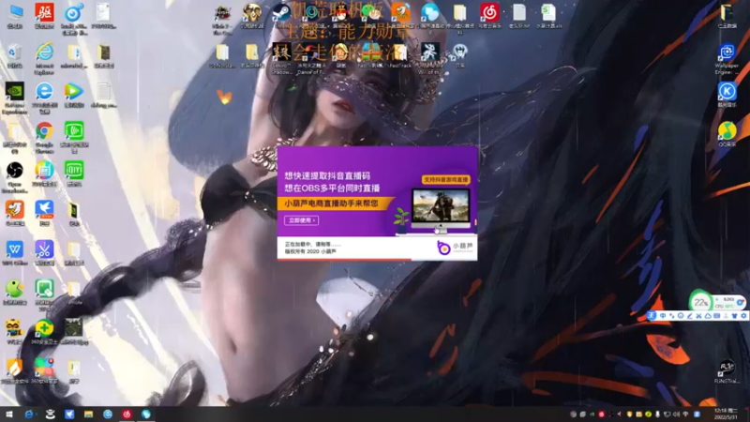This screenshot has width=750, height=422.
Task: Launch the Steam desktop shortcut
Action: (x=281, y=16)
